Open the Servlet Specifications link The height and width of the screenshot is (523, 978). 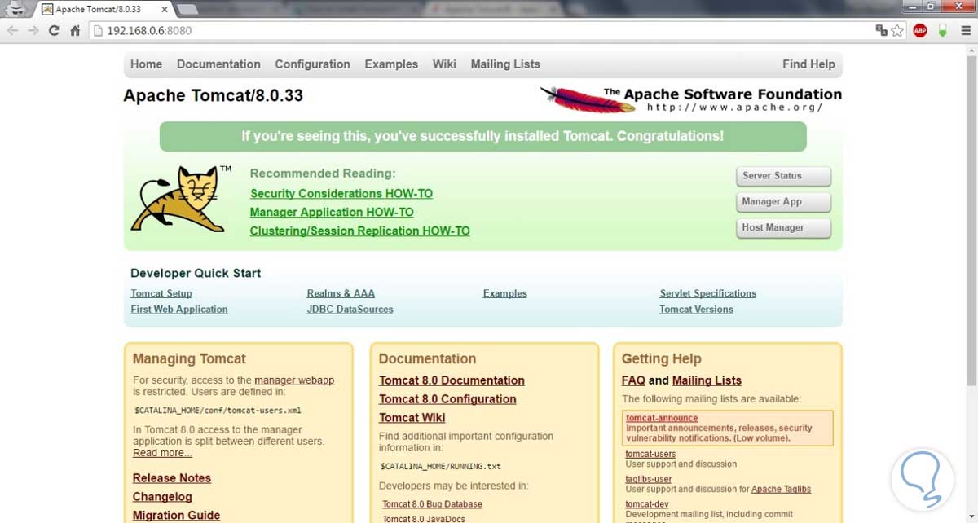[708, 293]
